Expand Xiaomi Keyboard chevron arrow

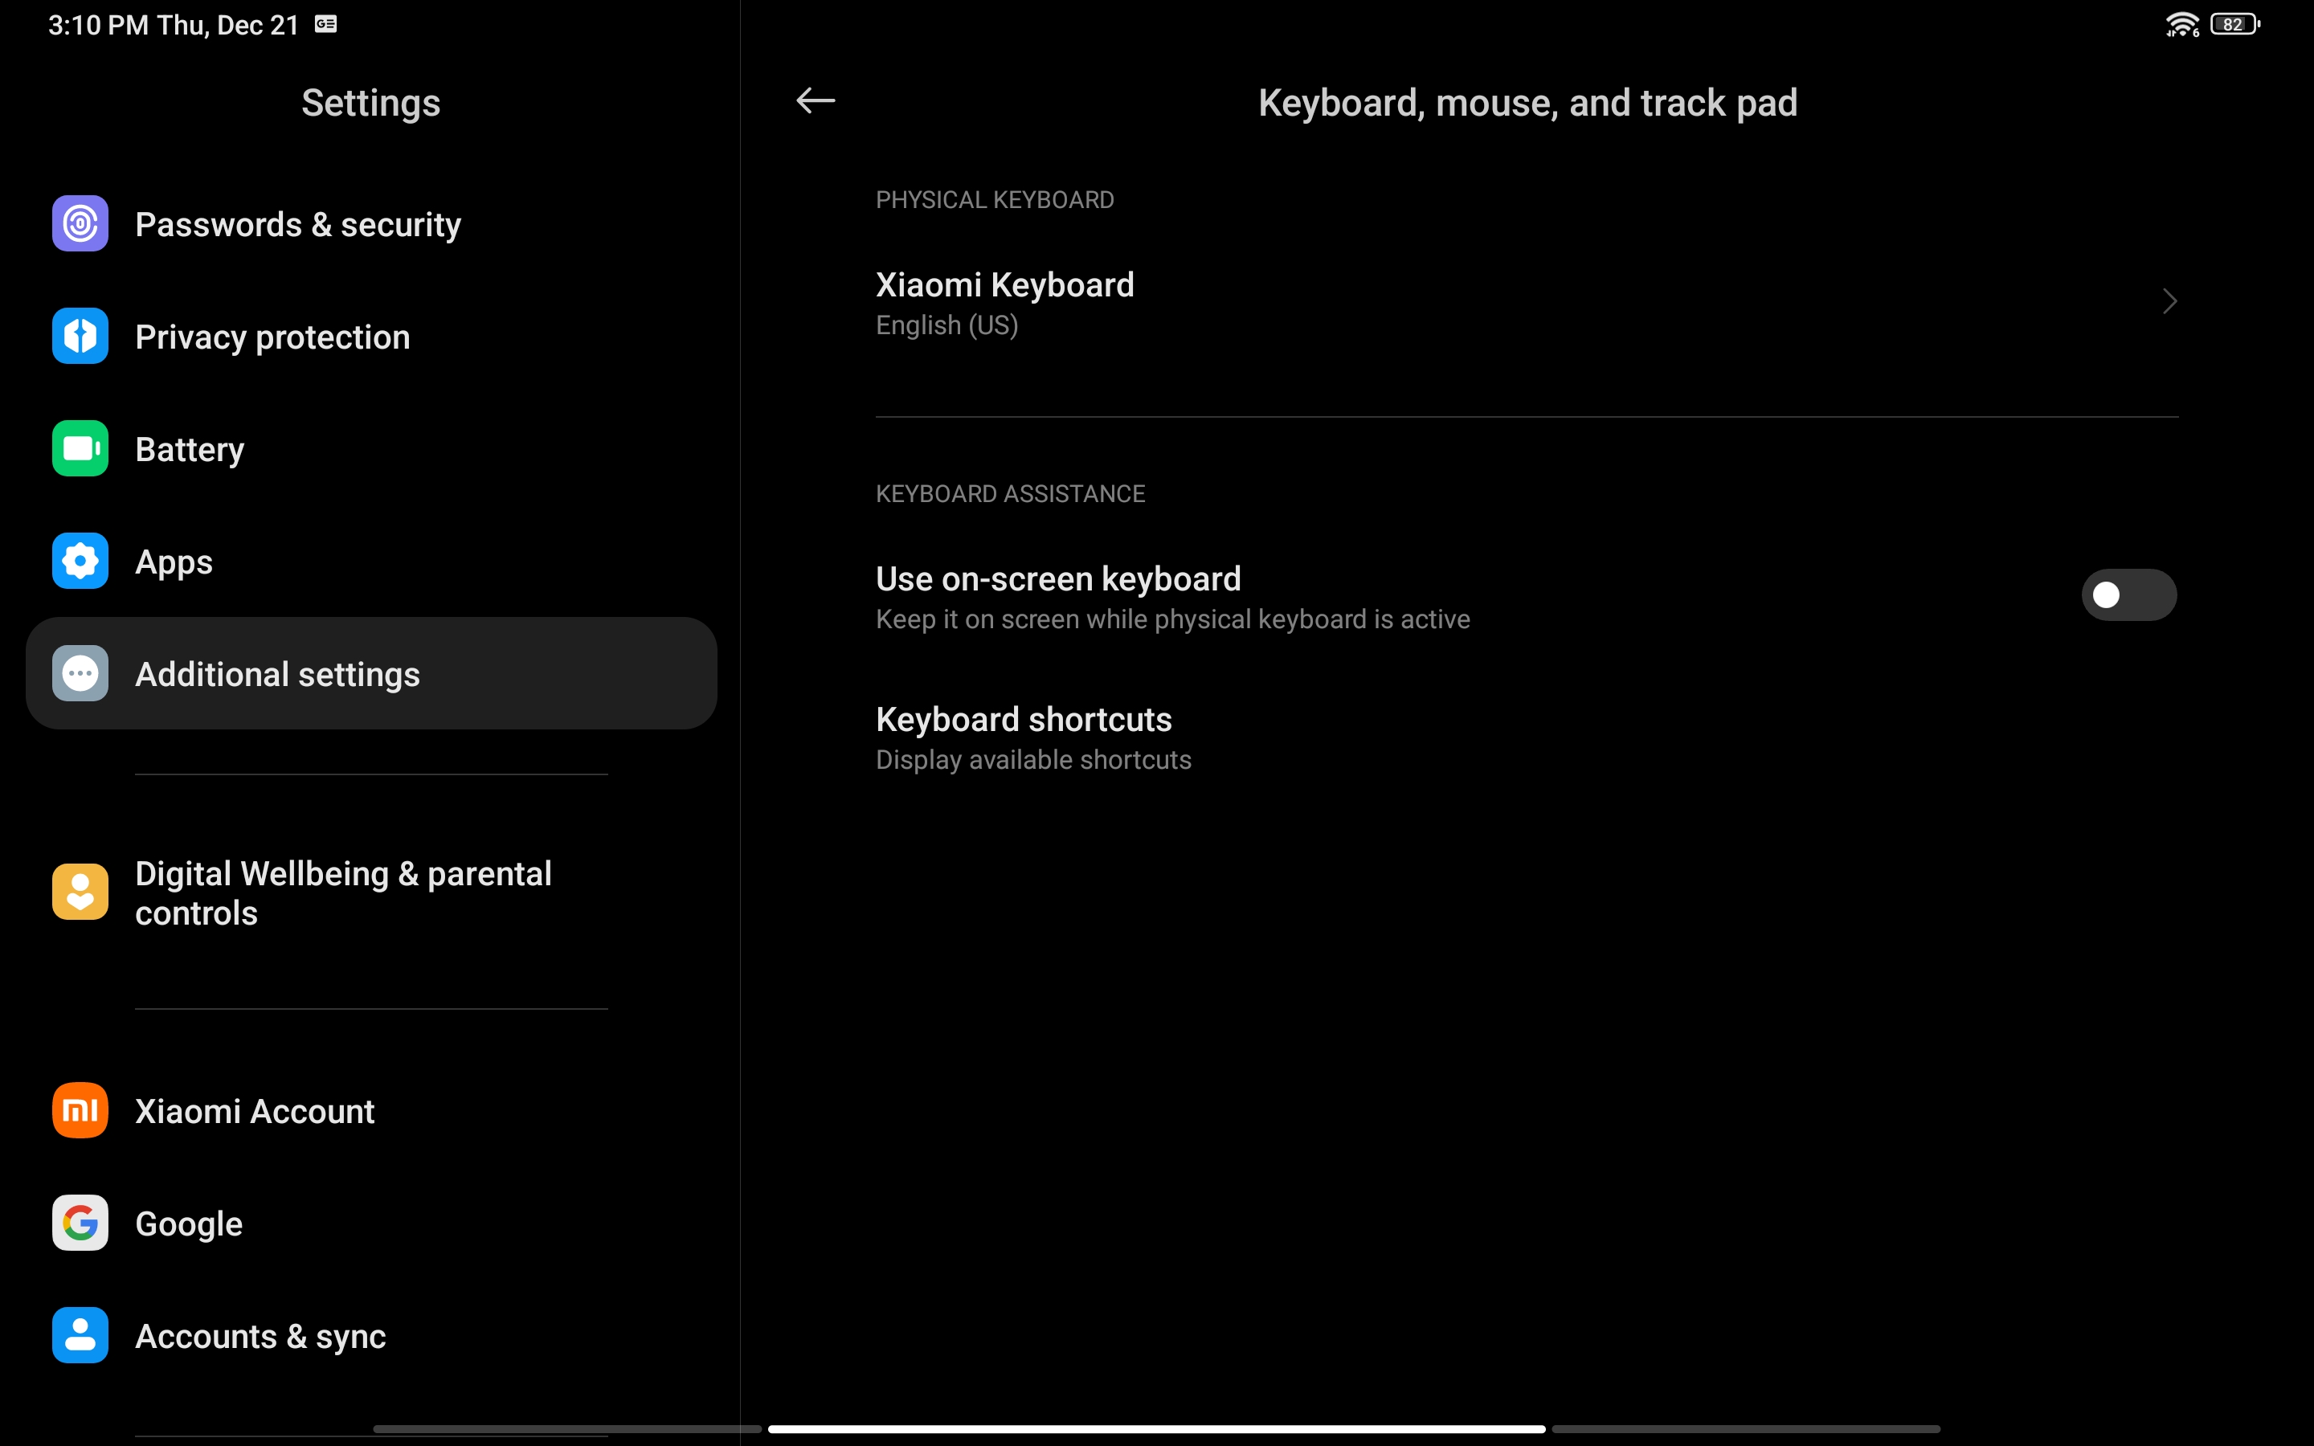point(2169,302)
